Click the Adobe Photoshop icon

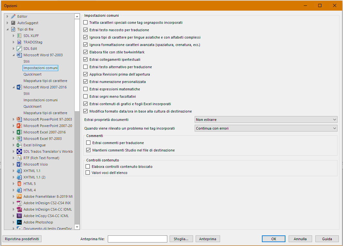(x=19, y=222)
